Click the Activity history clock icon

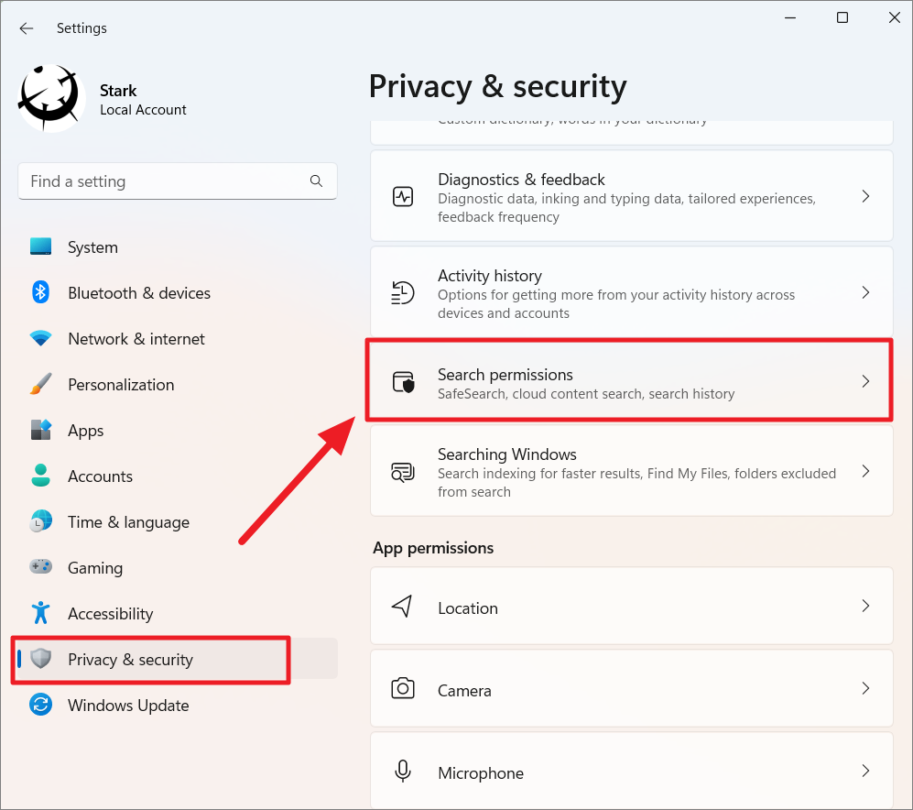tap(403, 292)
